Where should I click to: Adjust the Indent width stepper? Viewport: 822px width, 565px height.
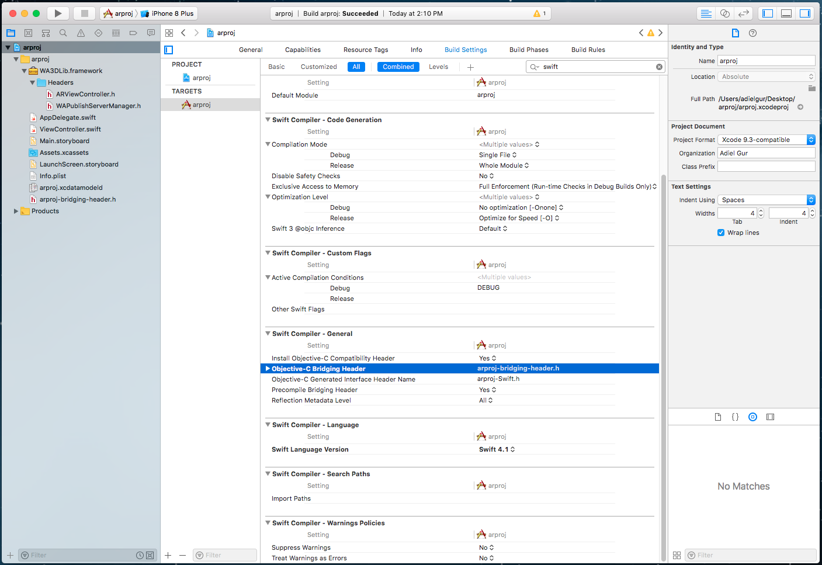(x=812, y=213)
